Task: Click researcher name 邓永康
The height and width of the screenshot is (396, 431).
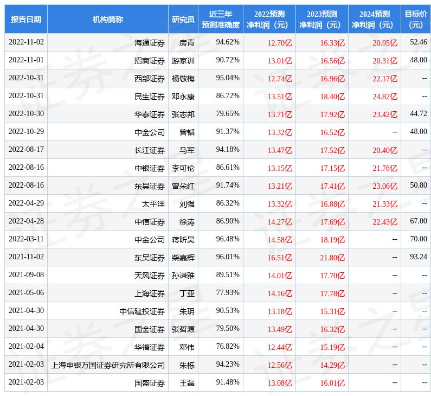Action: coord(183,96)
